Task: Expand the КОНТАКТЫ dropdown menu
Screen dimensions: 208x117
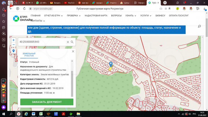Action: pos(38,21)
